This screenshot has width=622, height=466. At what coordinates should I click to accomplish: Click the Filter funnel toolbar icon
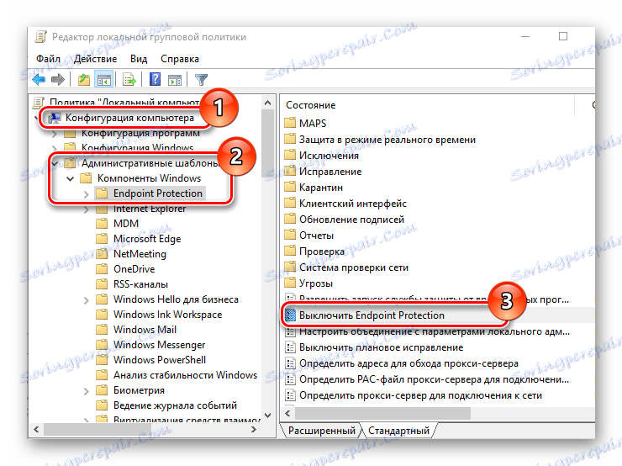tap(201, 80)
